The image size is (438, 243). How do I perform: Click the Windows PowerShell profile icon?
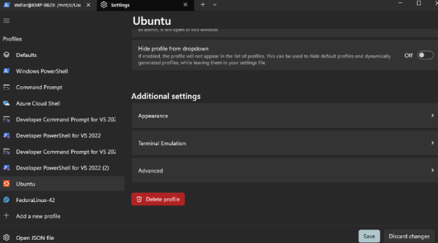coord(6,71)
